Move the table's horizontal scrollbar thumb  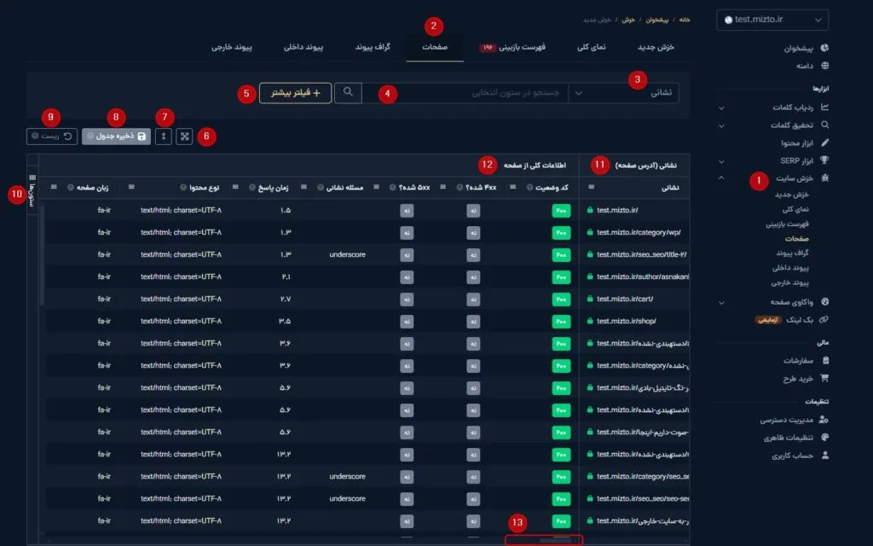coord(555,540)
